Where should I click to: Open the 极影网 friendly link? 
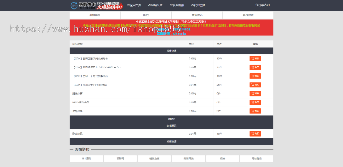[x=120, y=159]
